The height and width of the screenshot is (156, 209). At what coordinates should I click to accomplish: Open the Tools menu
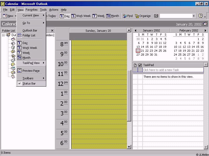click(x=43, y=10)
